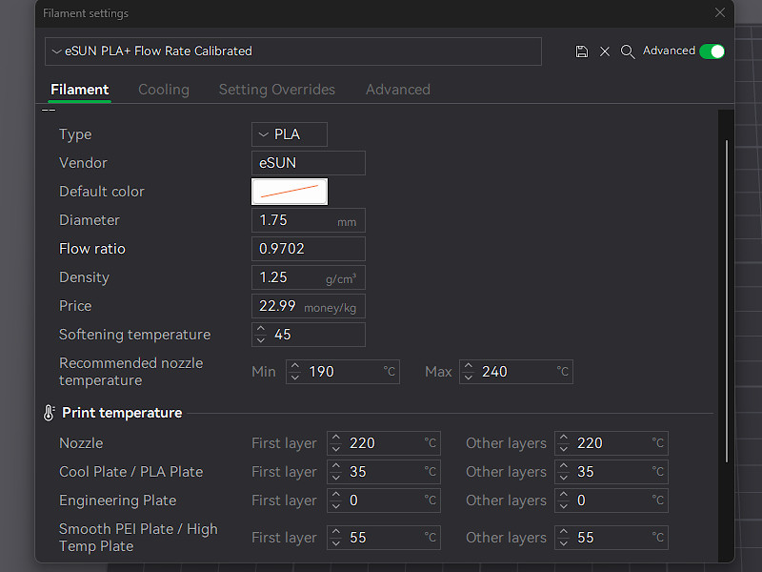Decrease Cool Plate Other layers temperature
Viewport: 762px width, 572px height.
(564, 478)
